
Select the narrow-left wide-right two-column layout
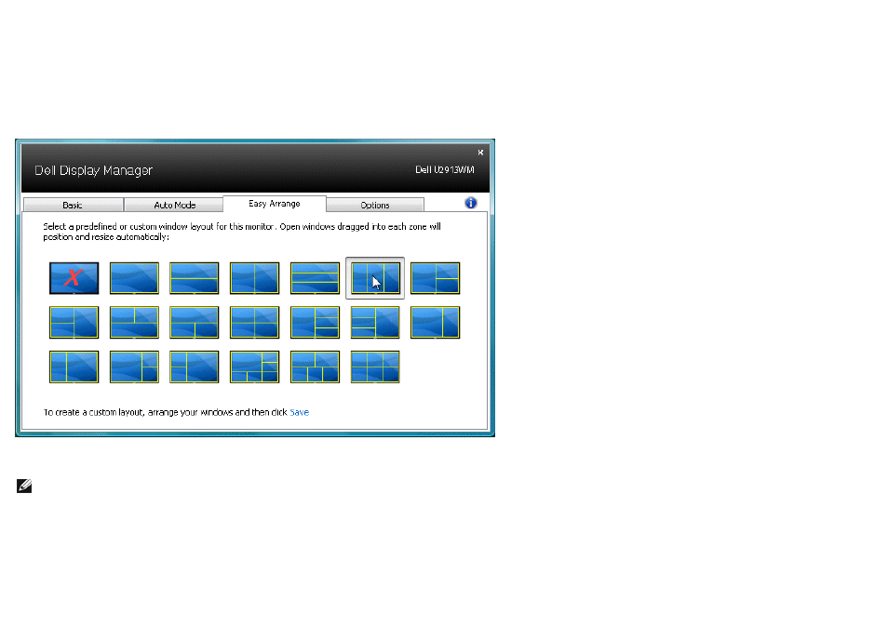point(74,367)
